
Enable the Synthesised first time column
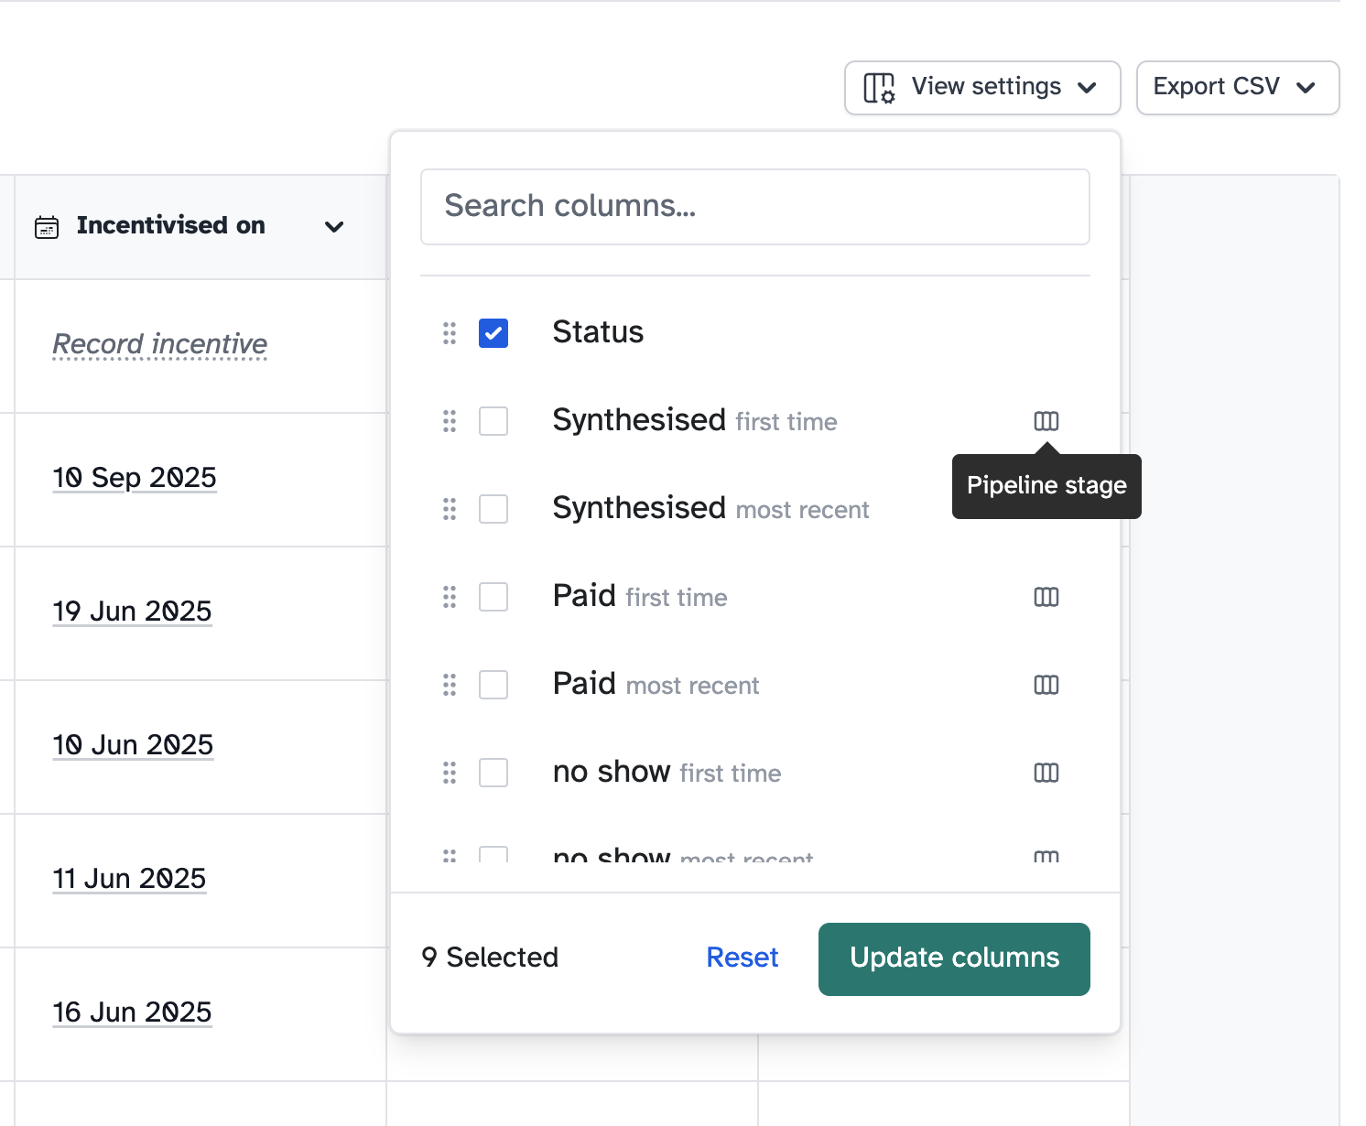[x=493, y=421]
